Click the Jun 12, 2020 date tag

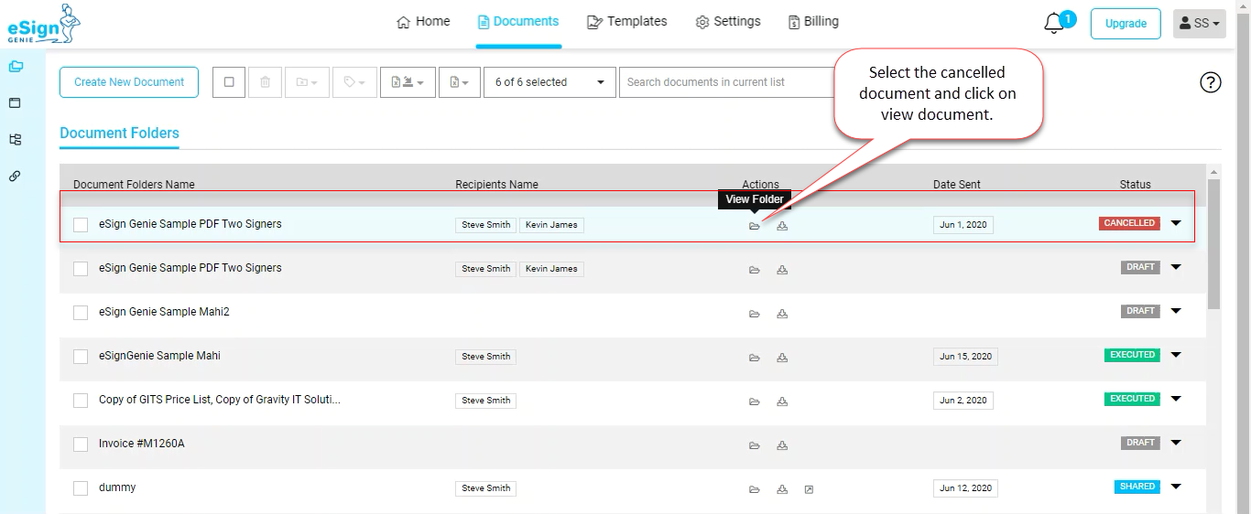click(x=965, y=488)
